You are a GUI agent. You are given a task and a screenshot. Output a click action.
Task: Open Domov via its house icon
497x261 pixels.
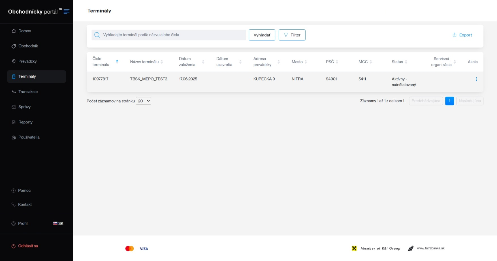click(14, 31)
